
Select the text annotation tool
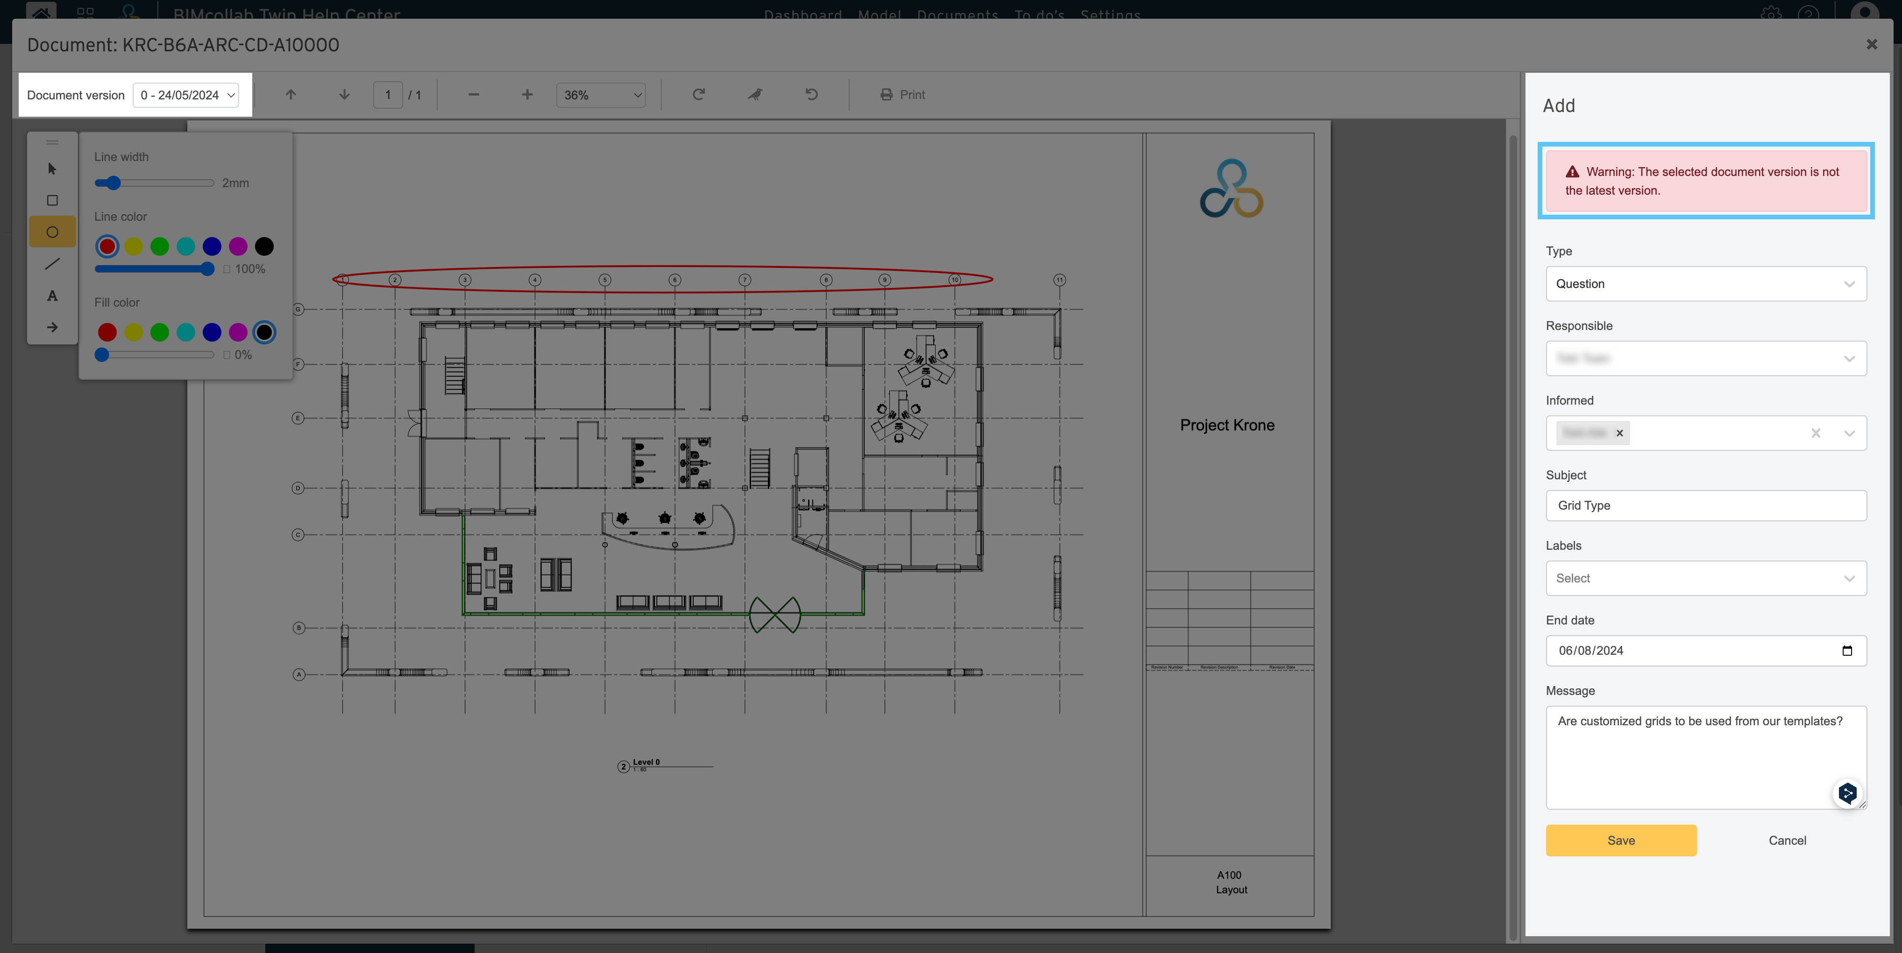click(x=52, y=296)
